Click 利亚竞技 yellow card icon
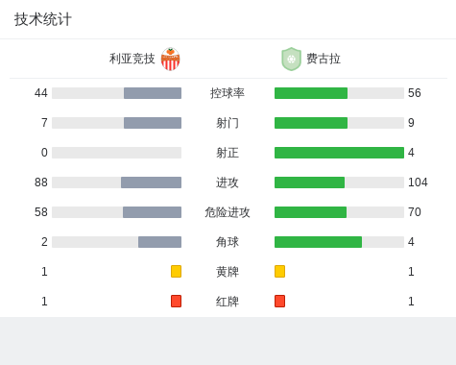The width and height of the screenshot is (456, 365). point(176,271)
